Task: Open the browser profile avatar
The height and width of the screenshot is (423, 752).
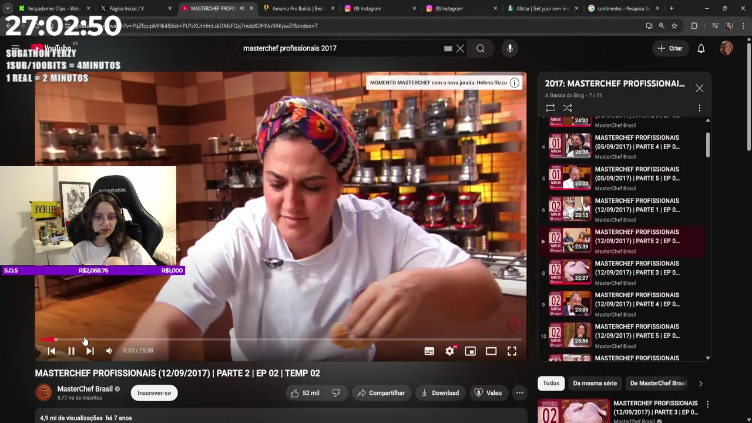Action: tap(729, 26)
